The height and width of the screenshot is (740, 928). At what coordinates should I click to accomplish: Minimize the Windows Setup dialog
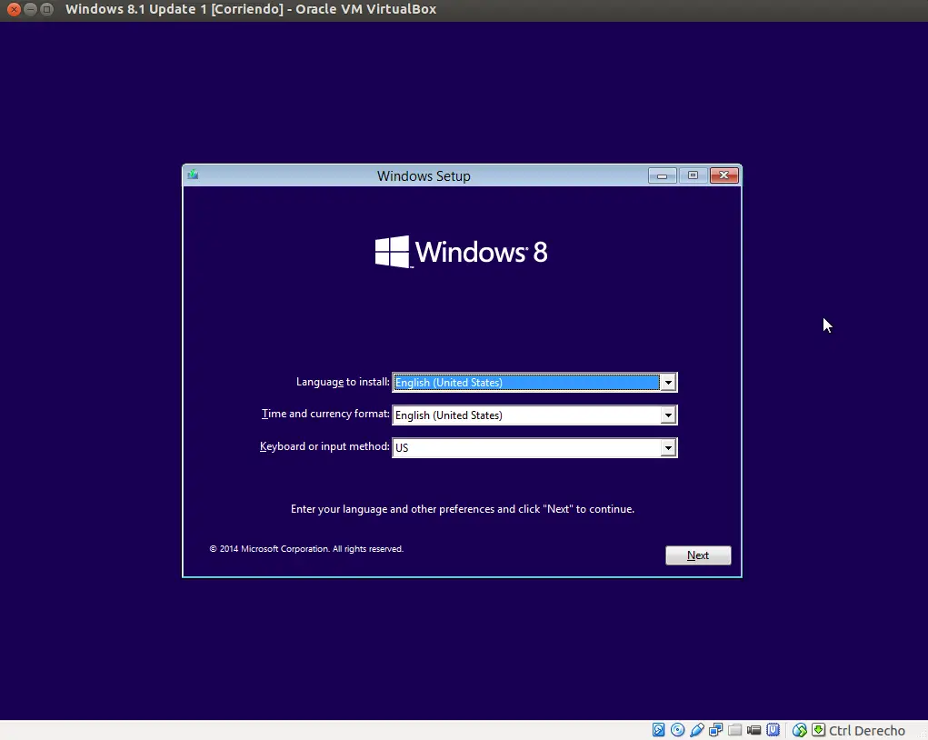[x=662, y=175]
